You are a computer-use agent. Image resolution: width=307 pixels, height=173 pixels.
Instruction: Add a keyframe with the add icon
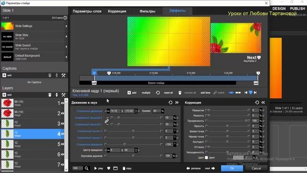tap(129, 93)
